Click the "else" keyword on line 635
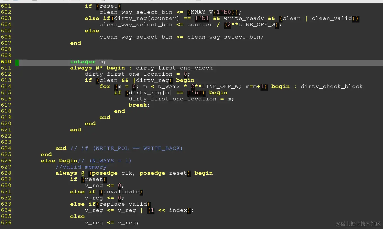This screenshot has height=229, width=383. [77, 217]
